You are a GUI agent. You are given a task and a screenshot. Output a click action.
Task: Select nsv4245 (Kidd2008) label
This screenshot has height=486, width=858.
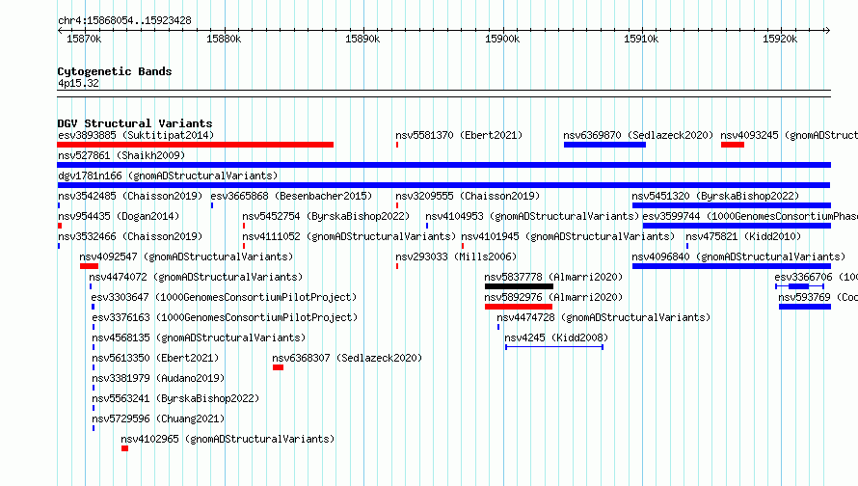556,337
